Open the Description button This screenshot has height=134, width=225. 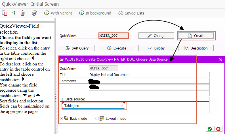[x=196, y=48]
